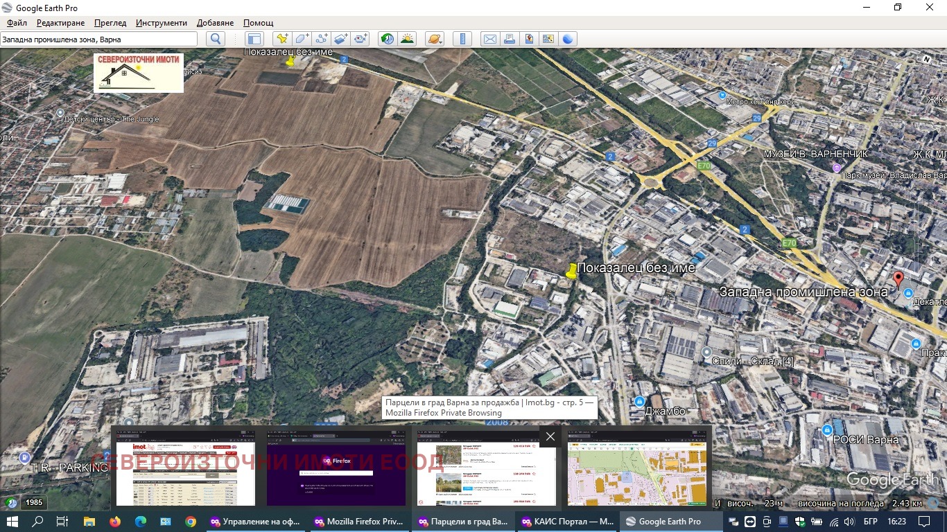
Task: Open the Файл menu
Action: pos(17,23)
